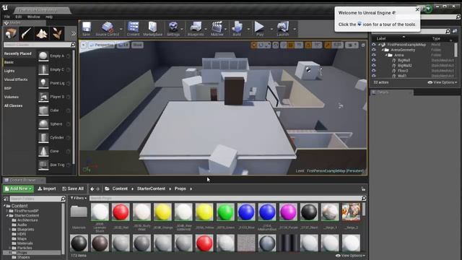This screenshot has width=462, height=260.
Task: Click the surface snapping icon in viewport
Action: [x=284, y=45]
